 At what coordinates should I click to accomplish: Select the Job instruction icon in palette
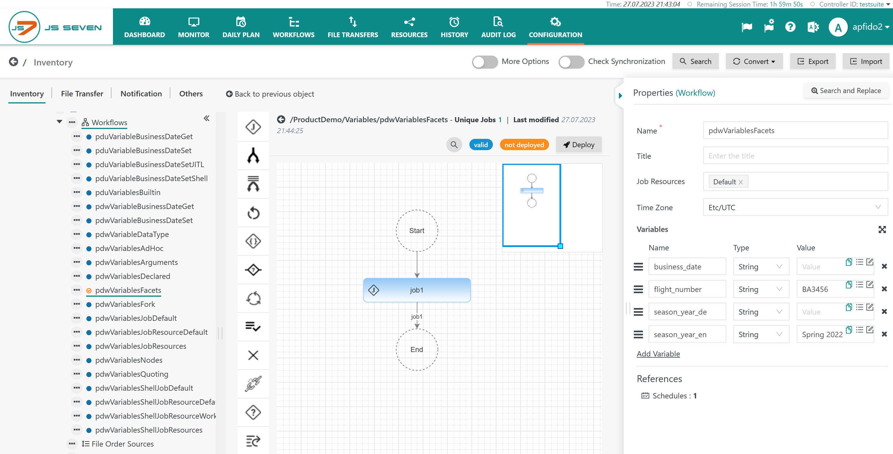click(253, 127)
